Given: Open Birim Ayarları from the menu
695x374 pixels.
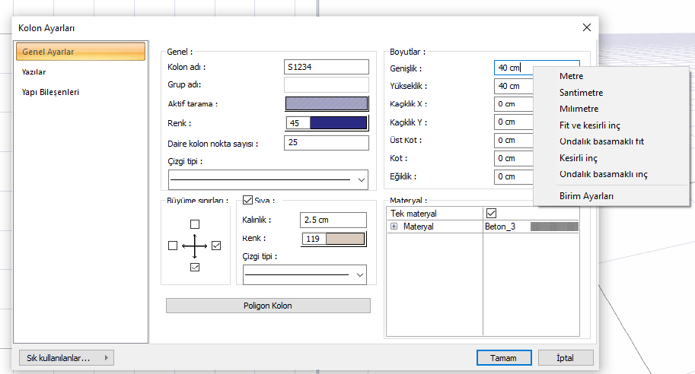Looking at the screenshot, I should tap(586, 196).
